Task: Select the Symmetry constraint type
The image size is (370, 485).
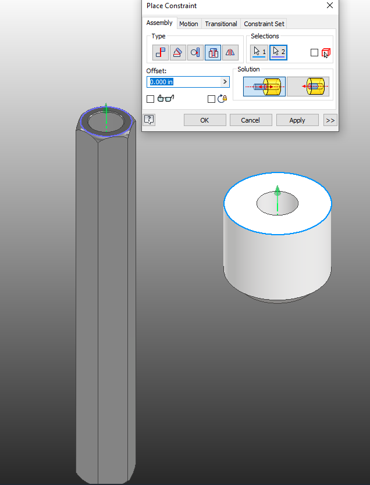Action: (230, 53)
